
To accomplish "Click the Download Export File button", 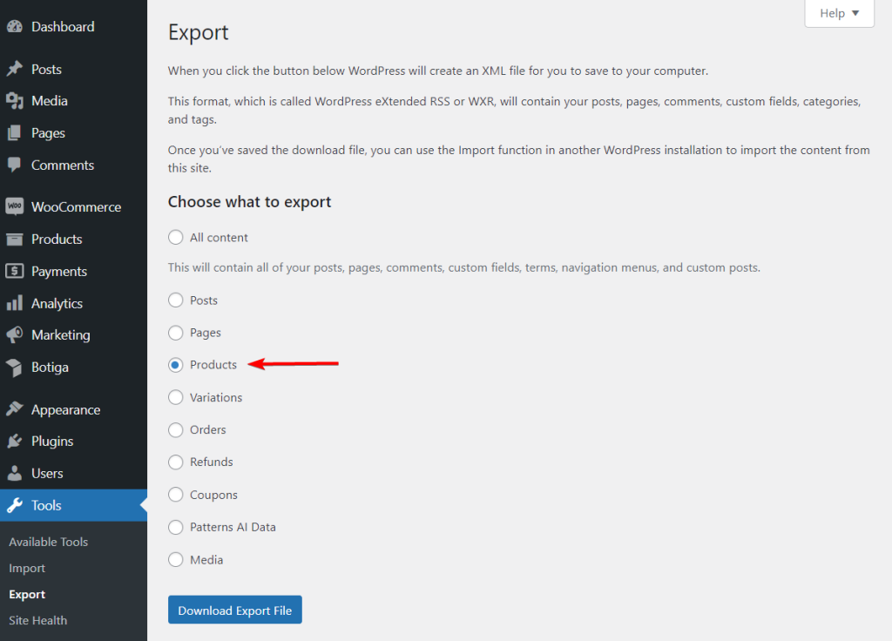I will [235, 610].
